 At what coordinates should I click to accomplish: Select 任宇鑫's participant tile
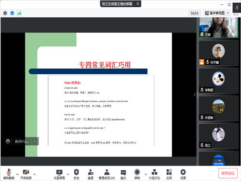218,53
